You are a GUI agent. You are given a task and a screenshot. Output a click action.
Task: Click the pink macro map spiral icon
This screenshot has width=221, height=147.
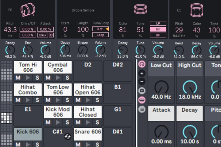click(142, 64)
